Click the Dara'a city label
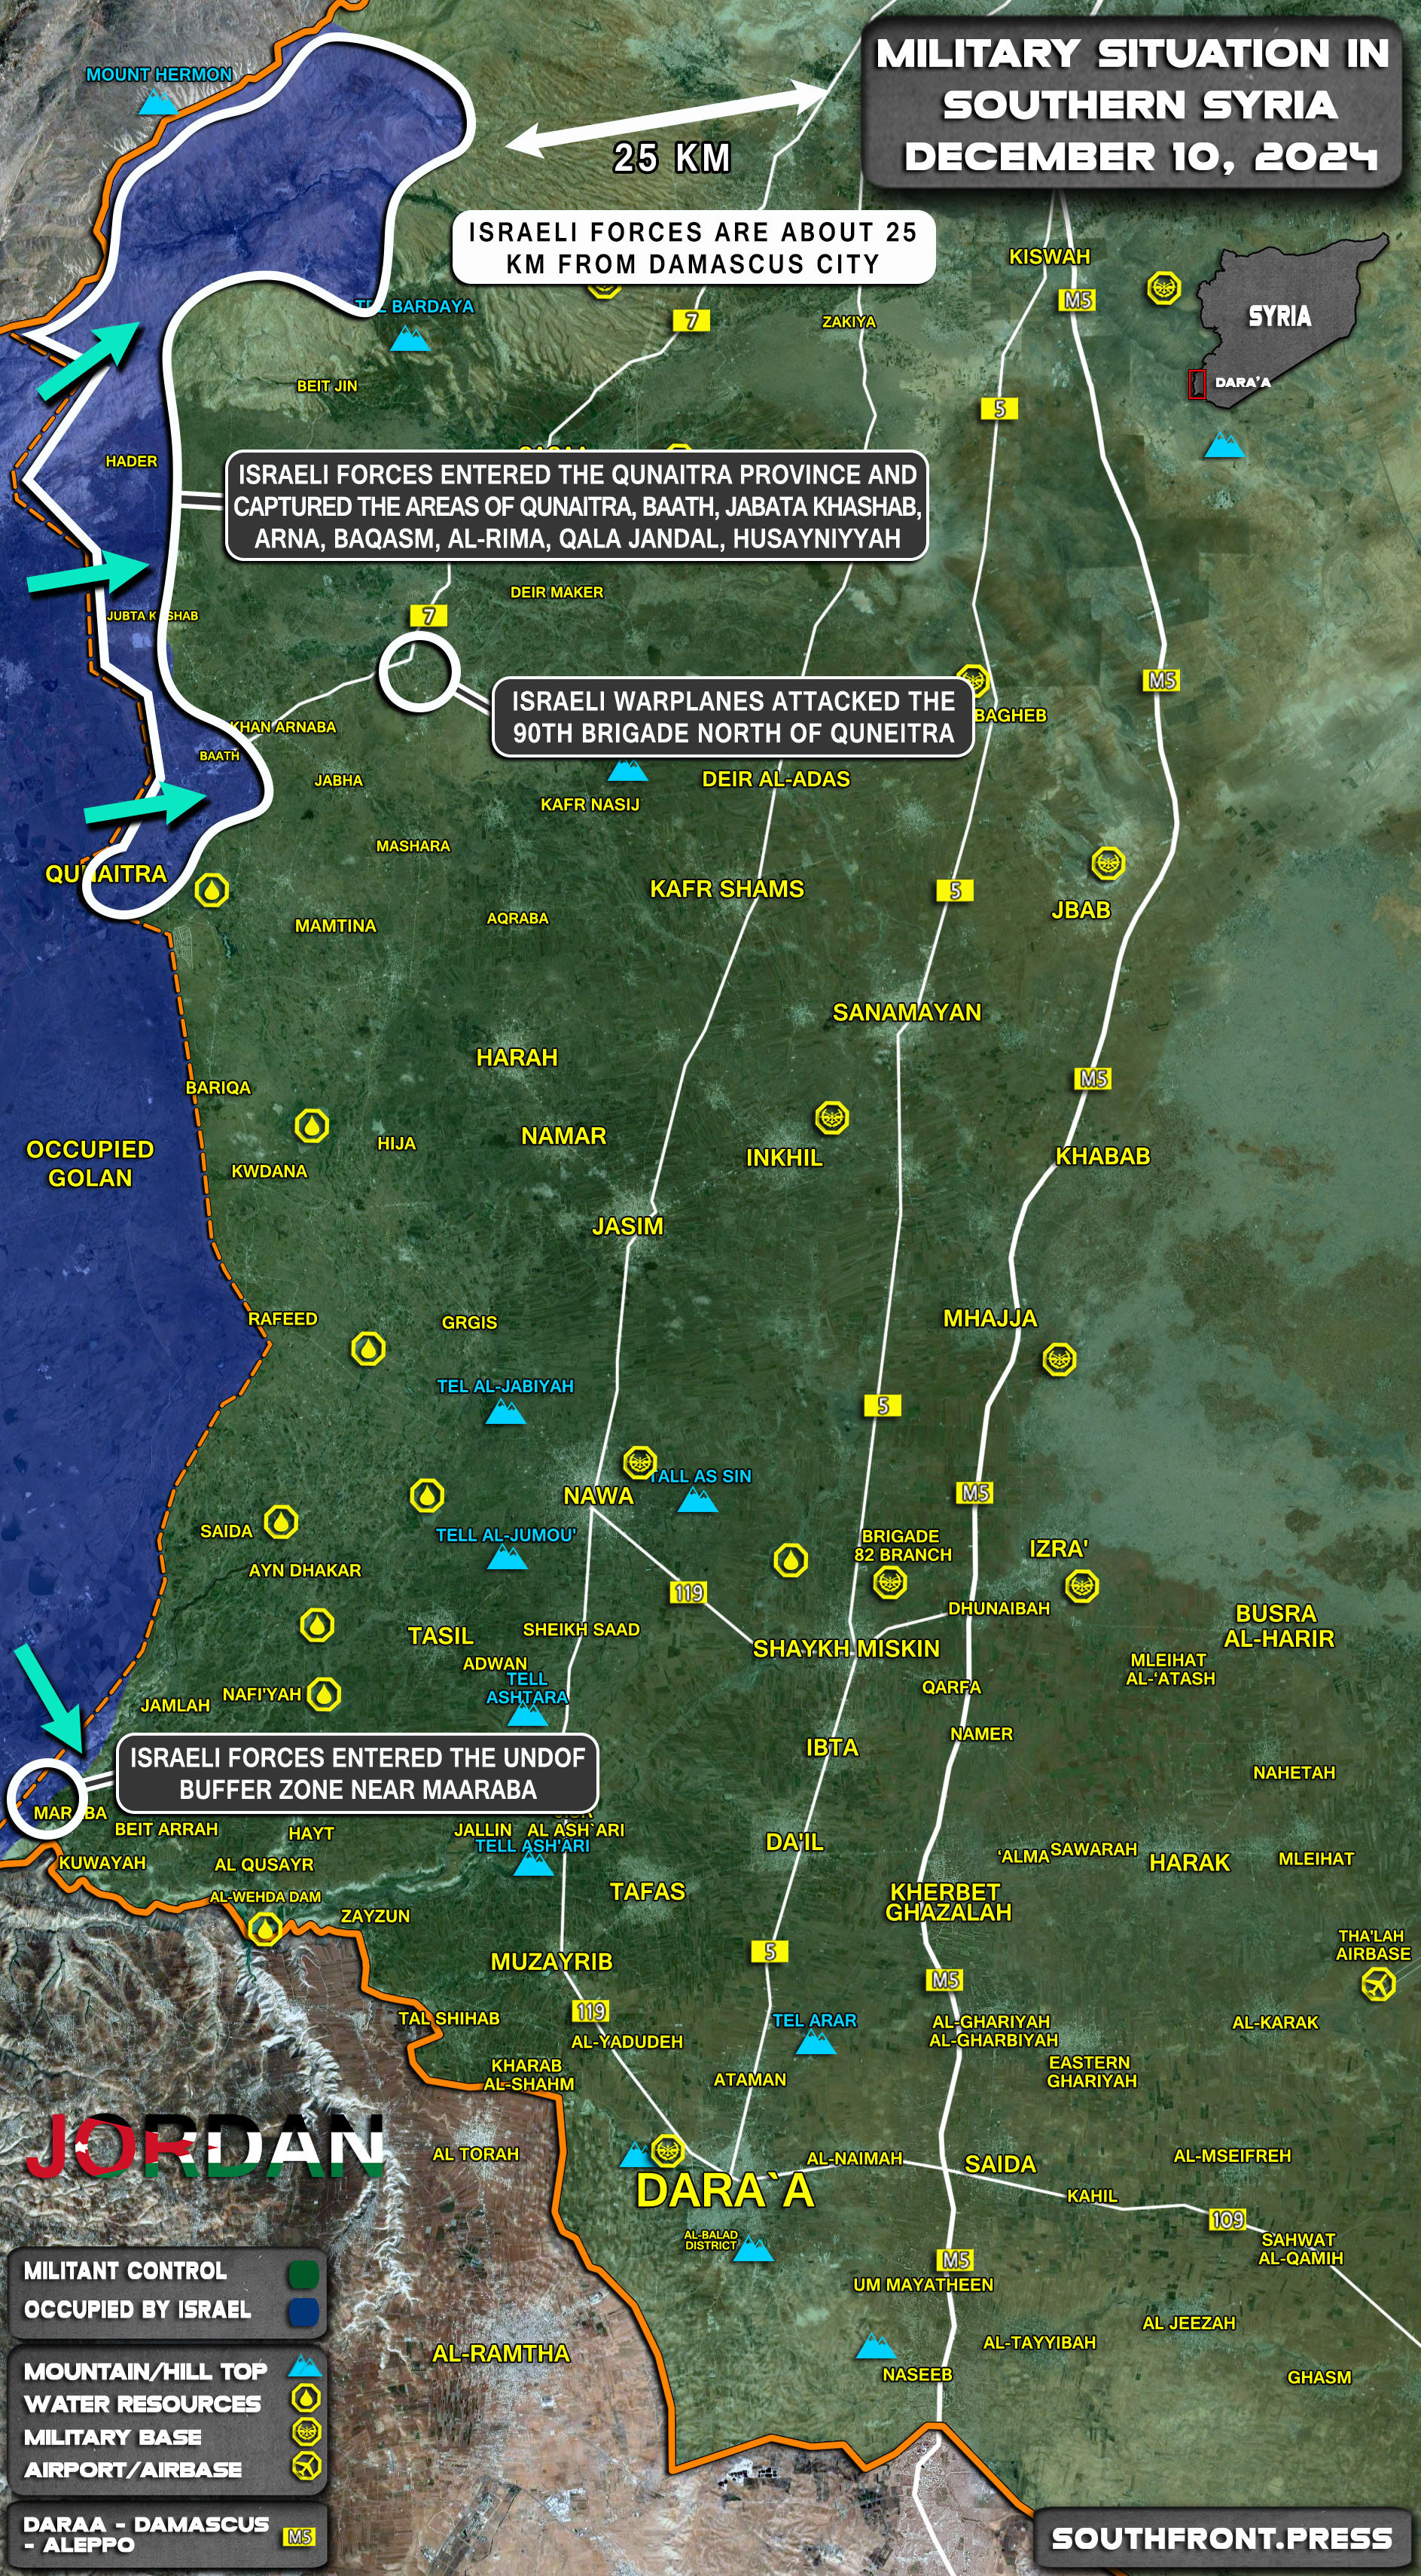The width and height of the screenshot is (1421, 2576). click(725, 2191)
